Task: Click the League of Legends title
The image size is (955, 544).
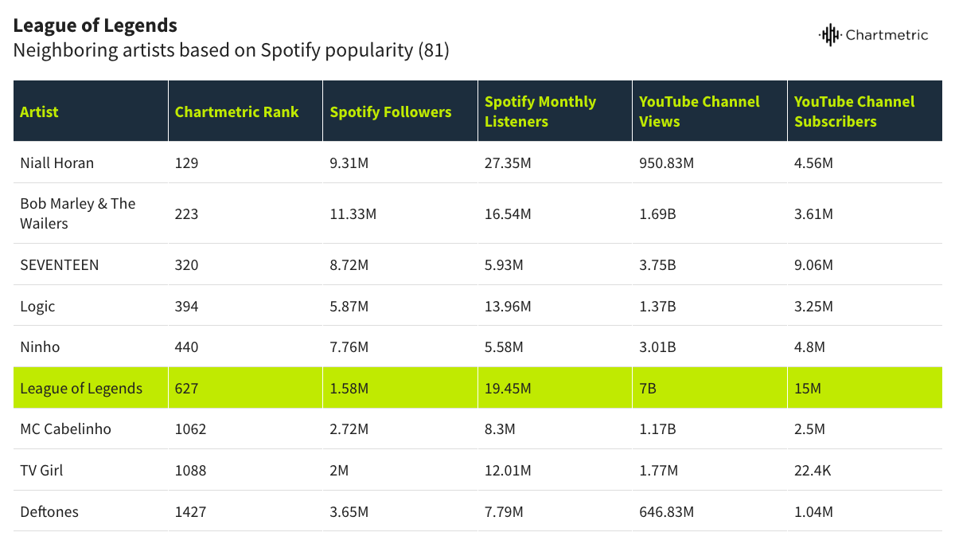Action: click(95, 26)
